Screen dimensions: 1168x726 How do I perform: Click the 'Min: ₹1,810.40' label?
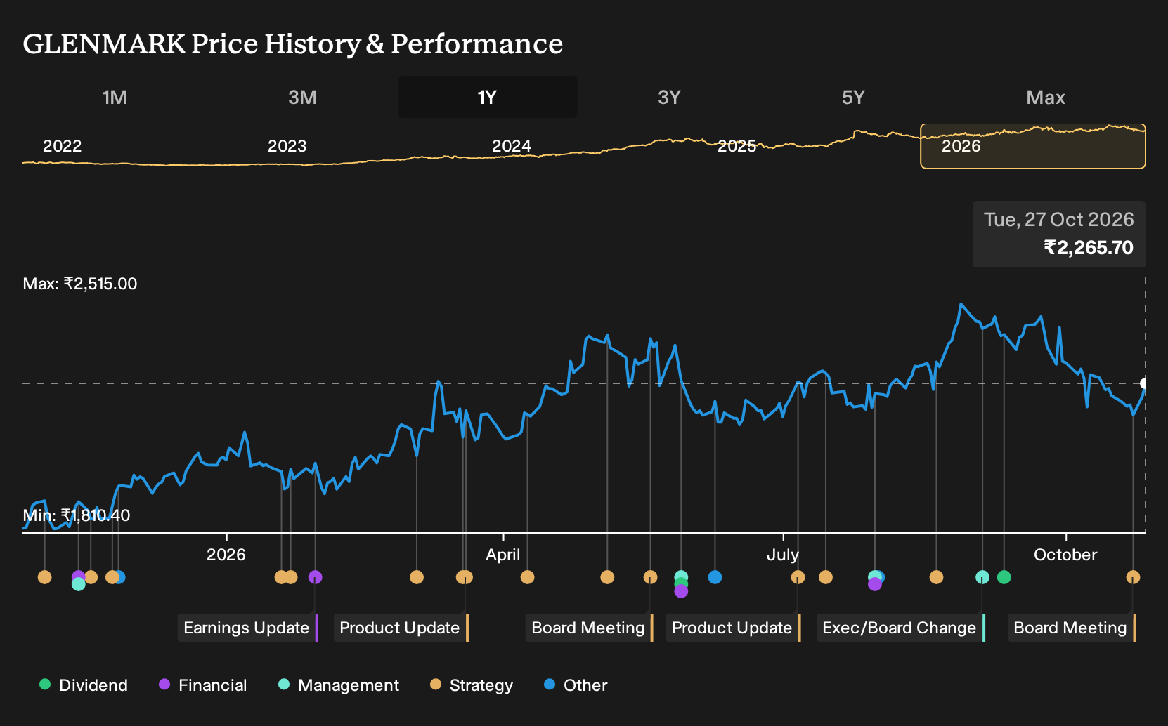tap(77, 515)
